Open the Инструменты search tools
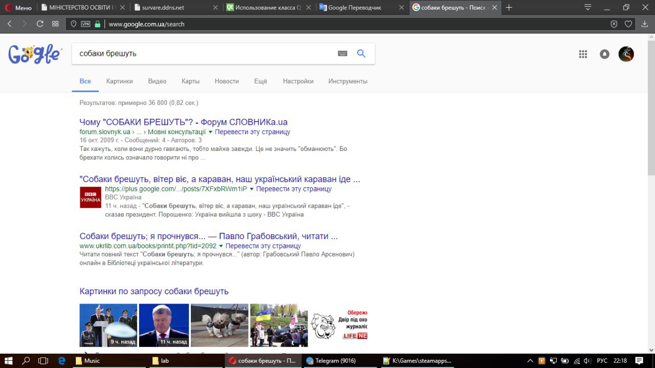 click(348, 81)
